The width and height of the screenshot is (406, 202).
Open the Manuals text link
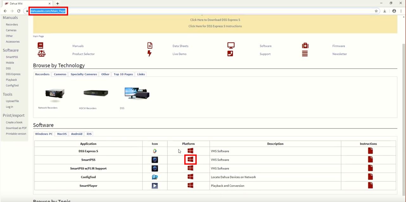coord(78,46)
